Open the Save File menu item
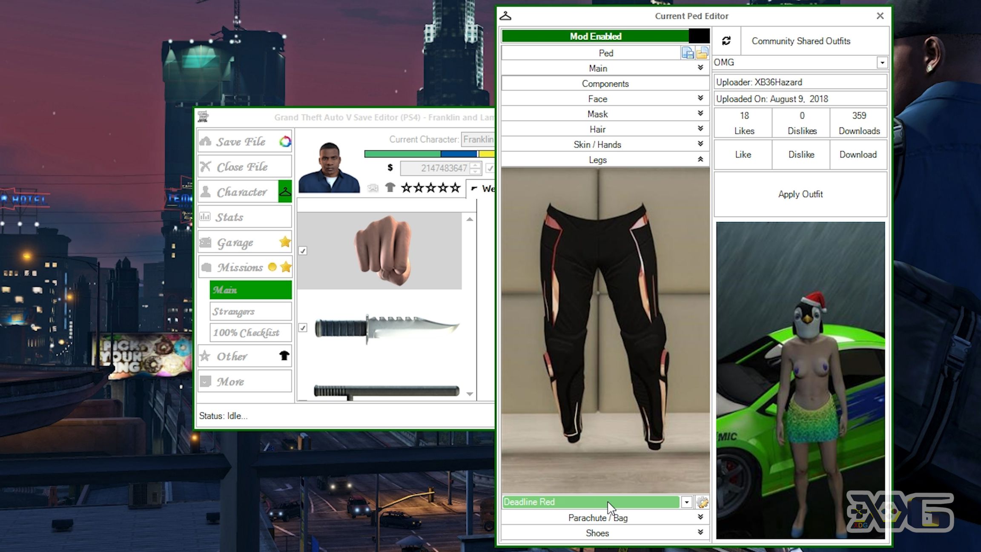Image resolution: width=981 pixels, height=552 pixels. pyautogui.click(x=245, y=141)
